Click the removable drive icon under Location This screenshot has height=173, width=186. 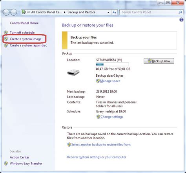73,72
